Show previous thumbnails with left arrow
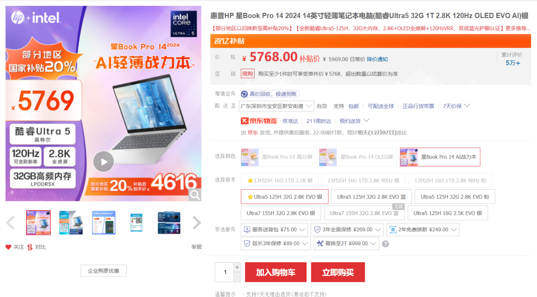The image size is (537, 297). pos(11,222)
